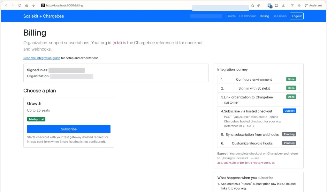The width and height of the screenshot is (327, 192).
Task: Click the app/api/subscription/create/route.ts path
Action: pyautogui.click(x=246, y=163)
